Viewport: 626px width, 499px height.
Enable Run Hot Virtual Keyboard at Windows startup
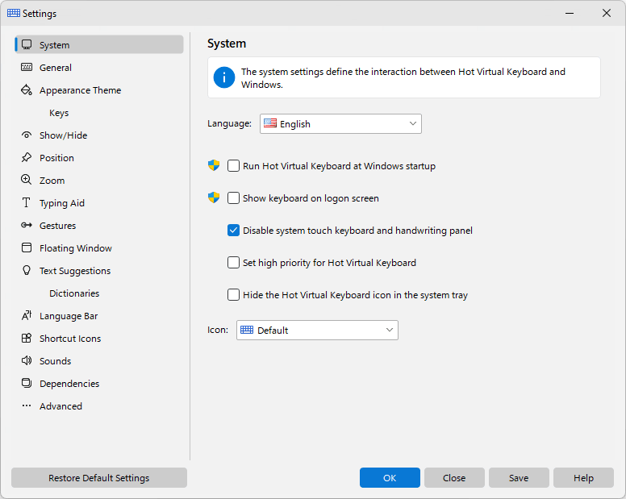233,165
